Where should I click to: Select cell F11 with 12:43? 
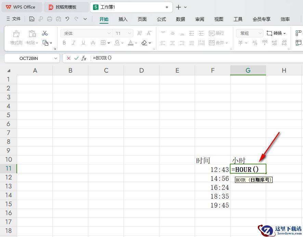point(212,169)
